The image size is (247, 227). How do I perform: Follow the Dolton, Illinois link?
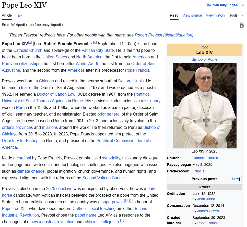[131, 81]
